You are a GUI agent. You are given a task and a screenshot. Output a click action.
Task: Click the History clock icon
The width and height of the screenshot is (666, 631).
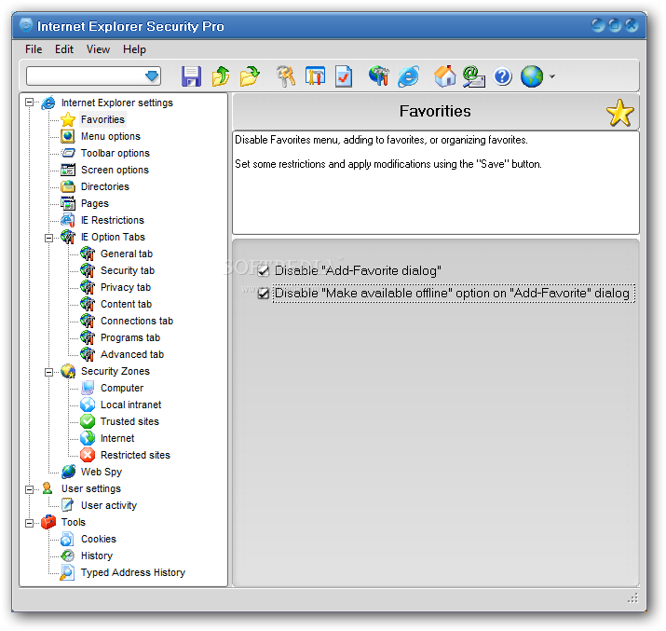point(68,556)
